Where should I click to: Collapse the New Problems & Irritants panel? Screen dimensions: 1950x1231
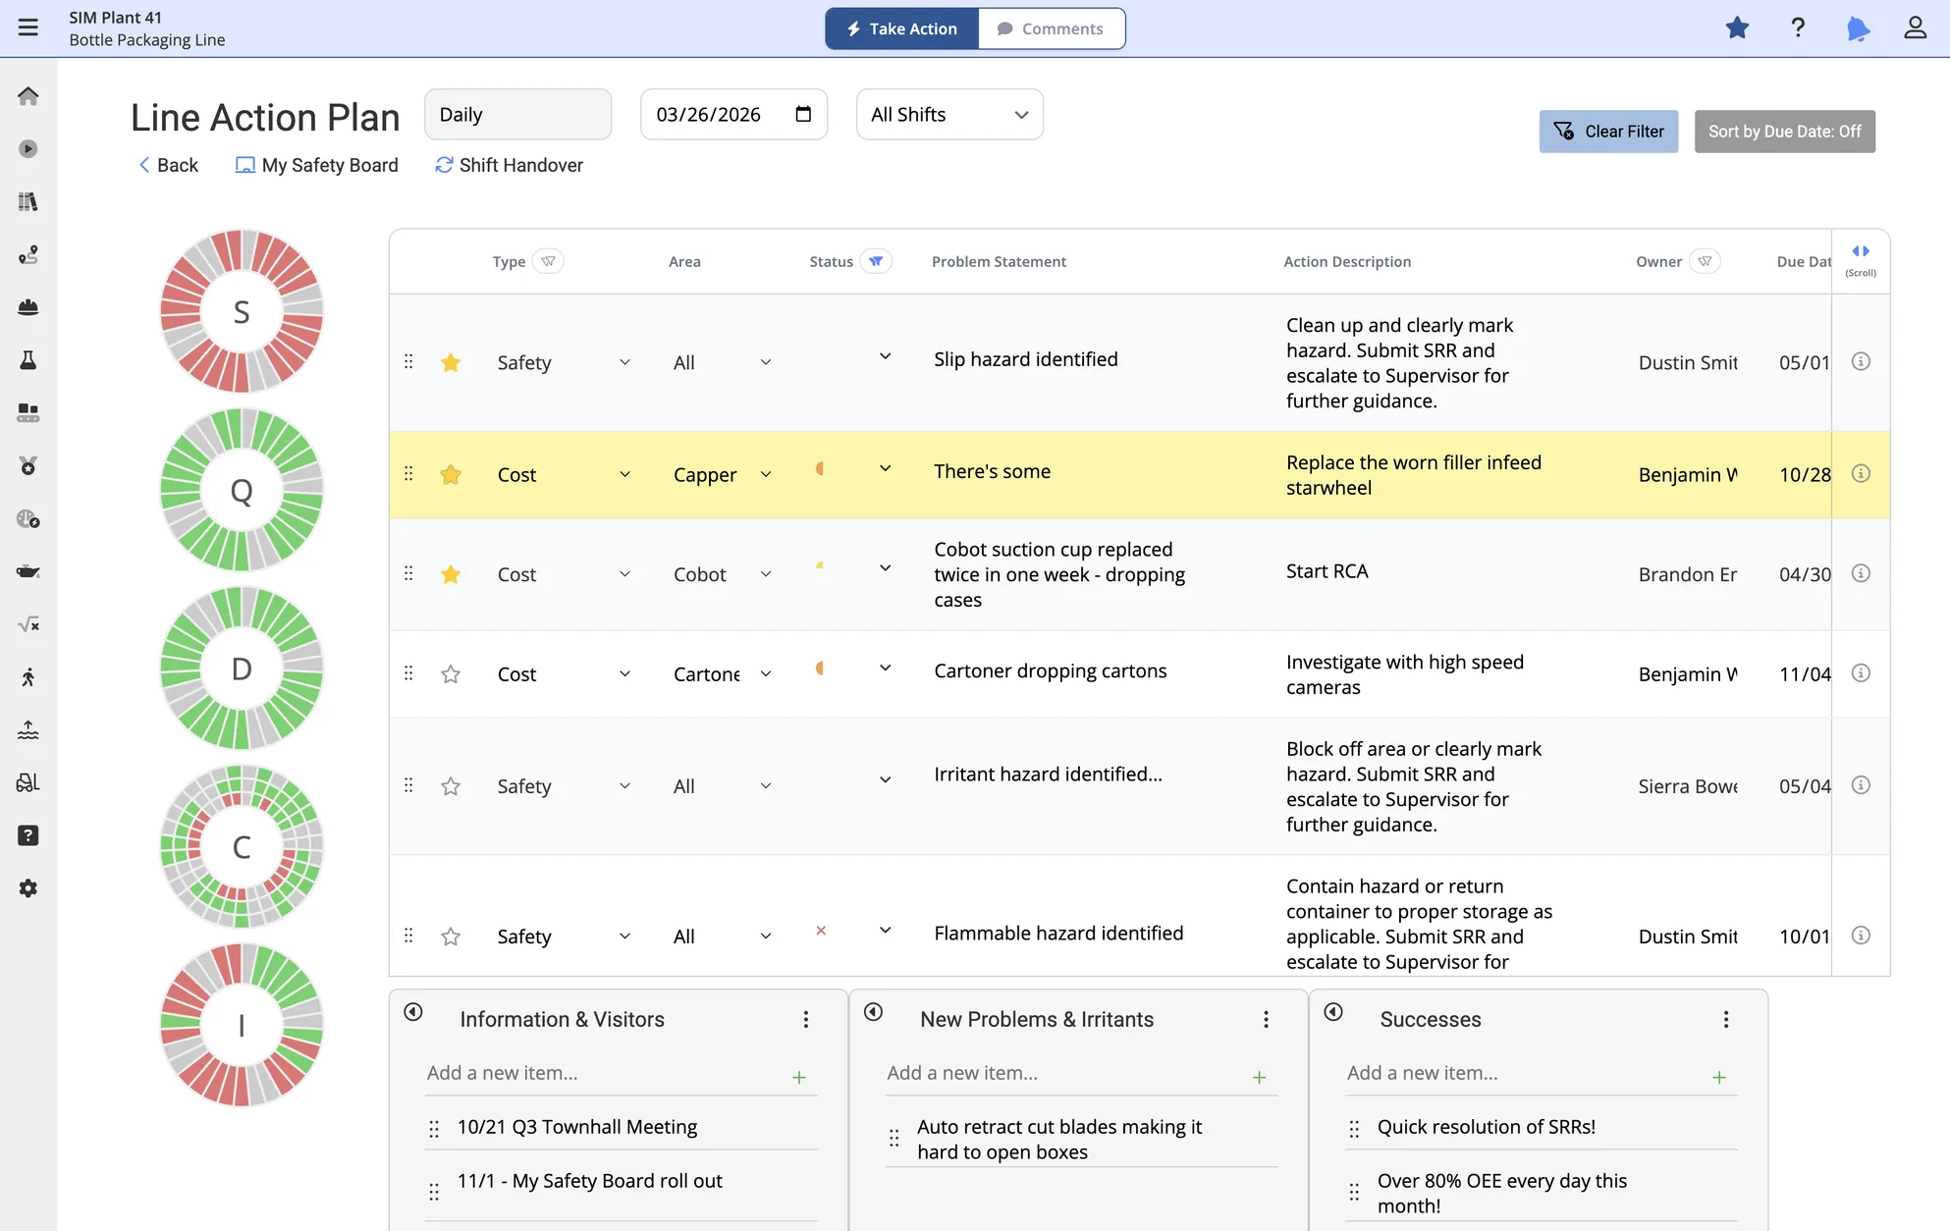point(873,1012)
